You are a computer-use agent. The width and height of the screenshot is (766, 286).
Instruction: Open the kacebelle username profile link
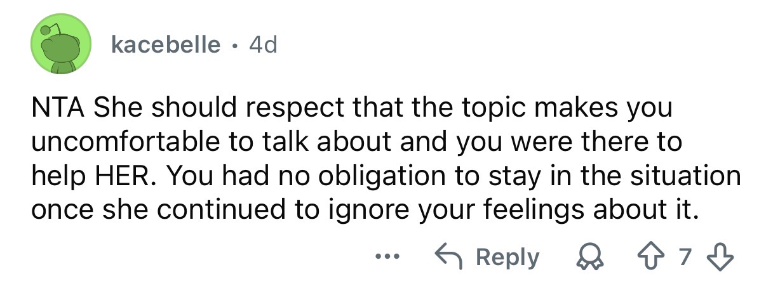165,44
